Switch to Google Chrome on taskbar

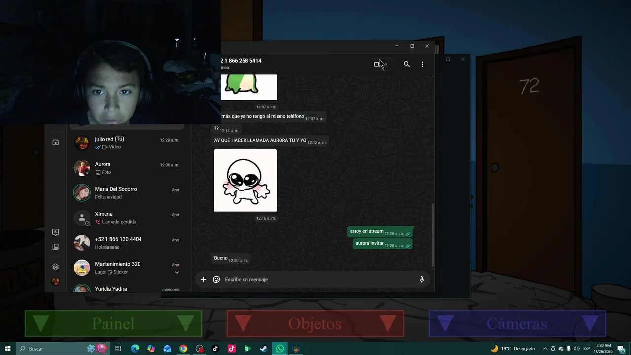click(183, 349)
